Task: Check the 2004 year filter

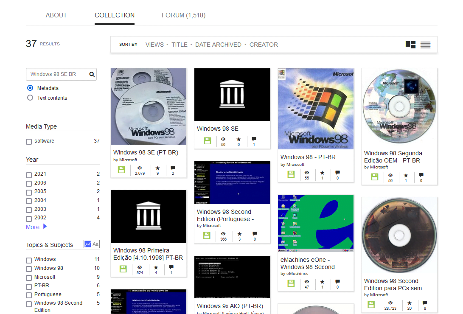Action: coord(29,201)
